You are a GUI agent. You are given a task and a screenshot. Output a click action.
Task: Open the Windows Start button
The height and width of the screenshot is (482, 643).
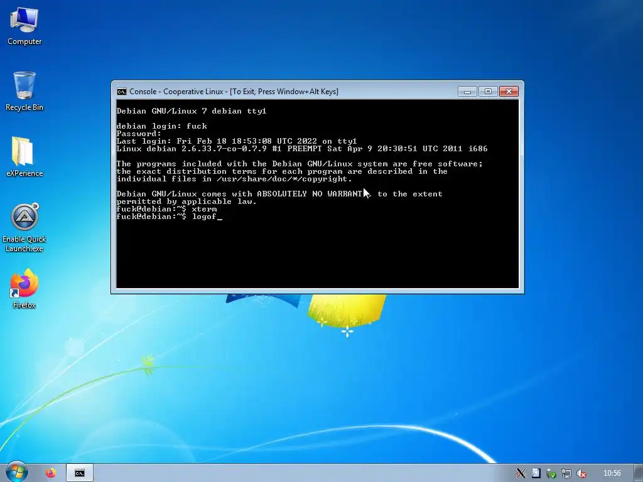16,473
